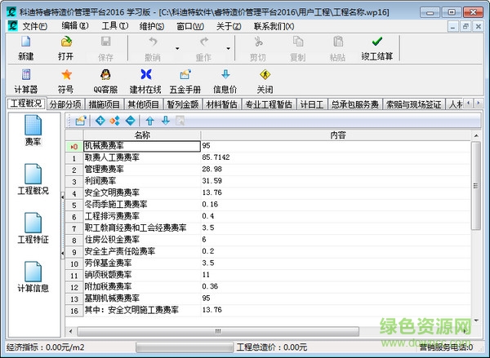This screenshot has width=490, height=358.
Task: Click scrollbar up arrow in table
Action: (x=475, y=135)
